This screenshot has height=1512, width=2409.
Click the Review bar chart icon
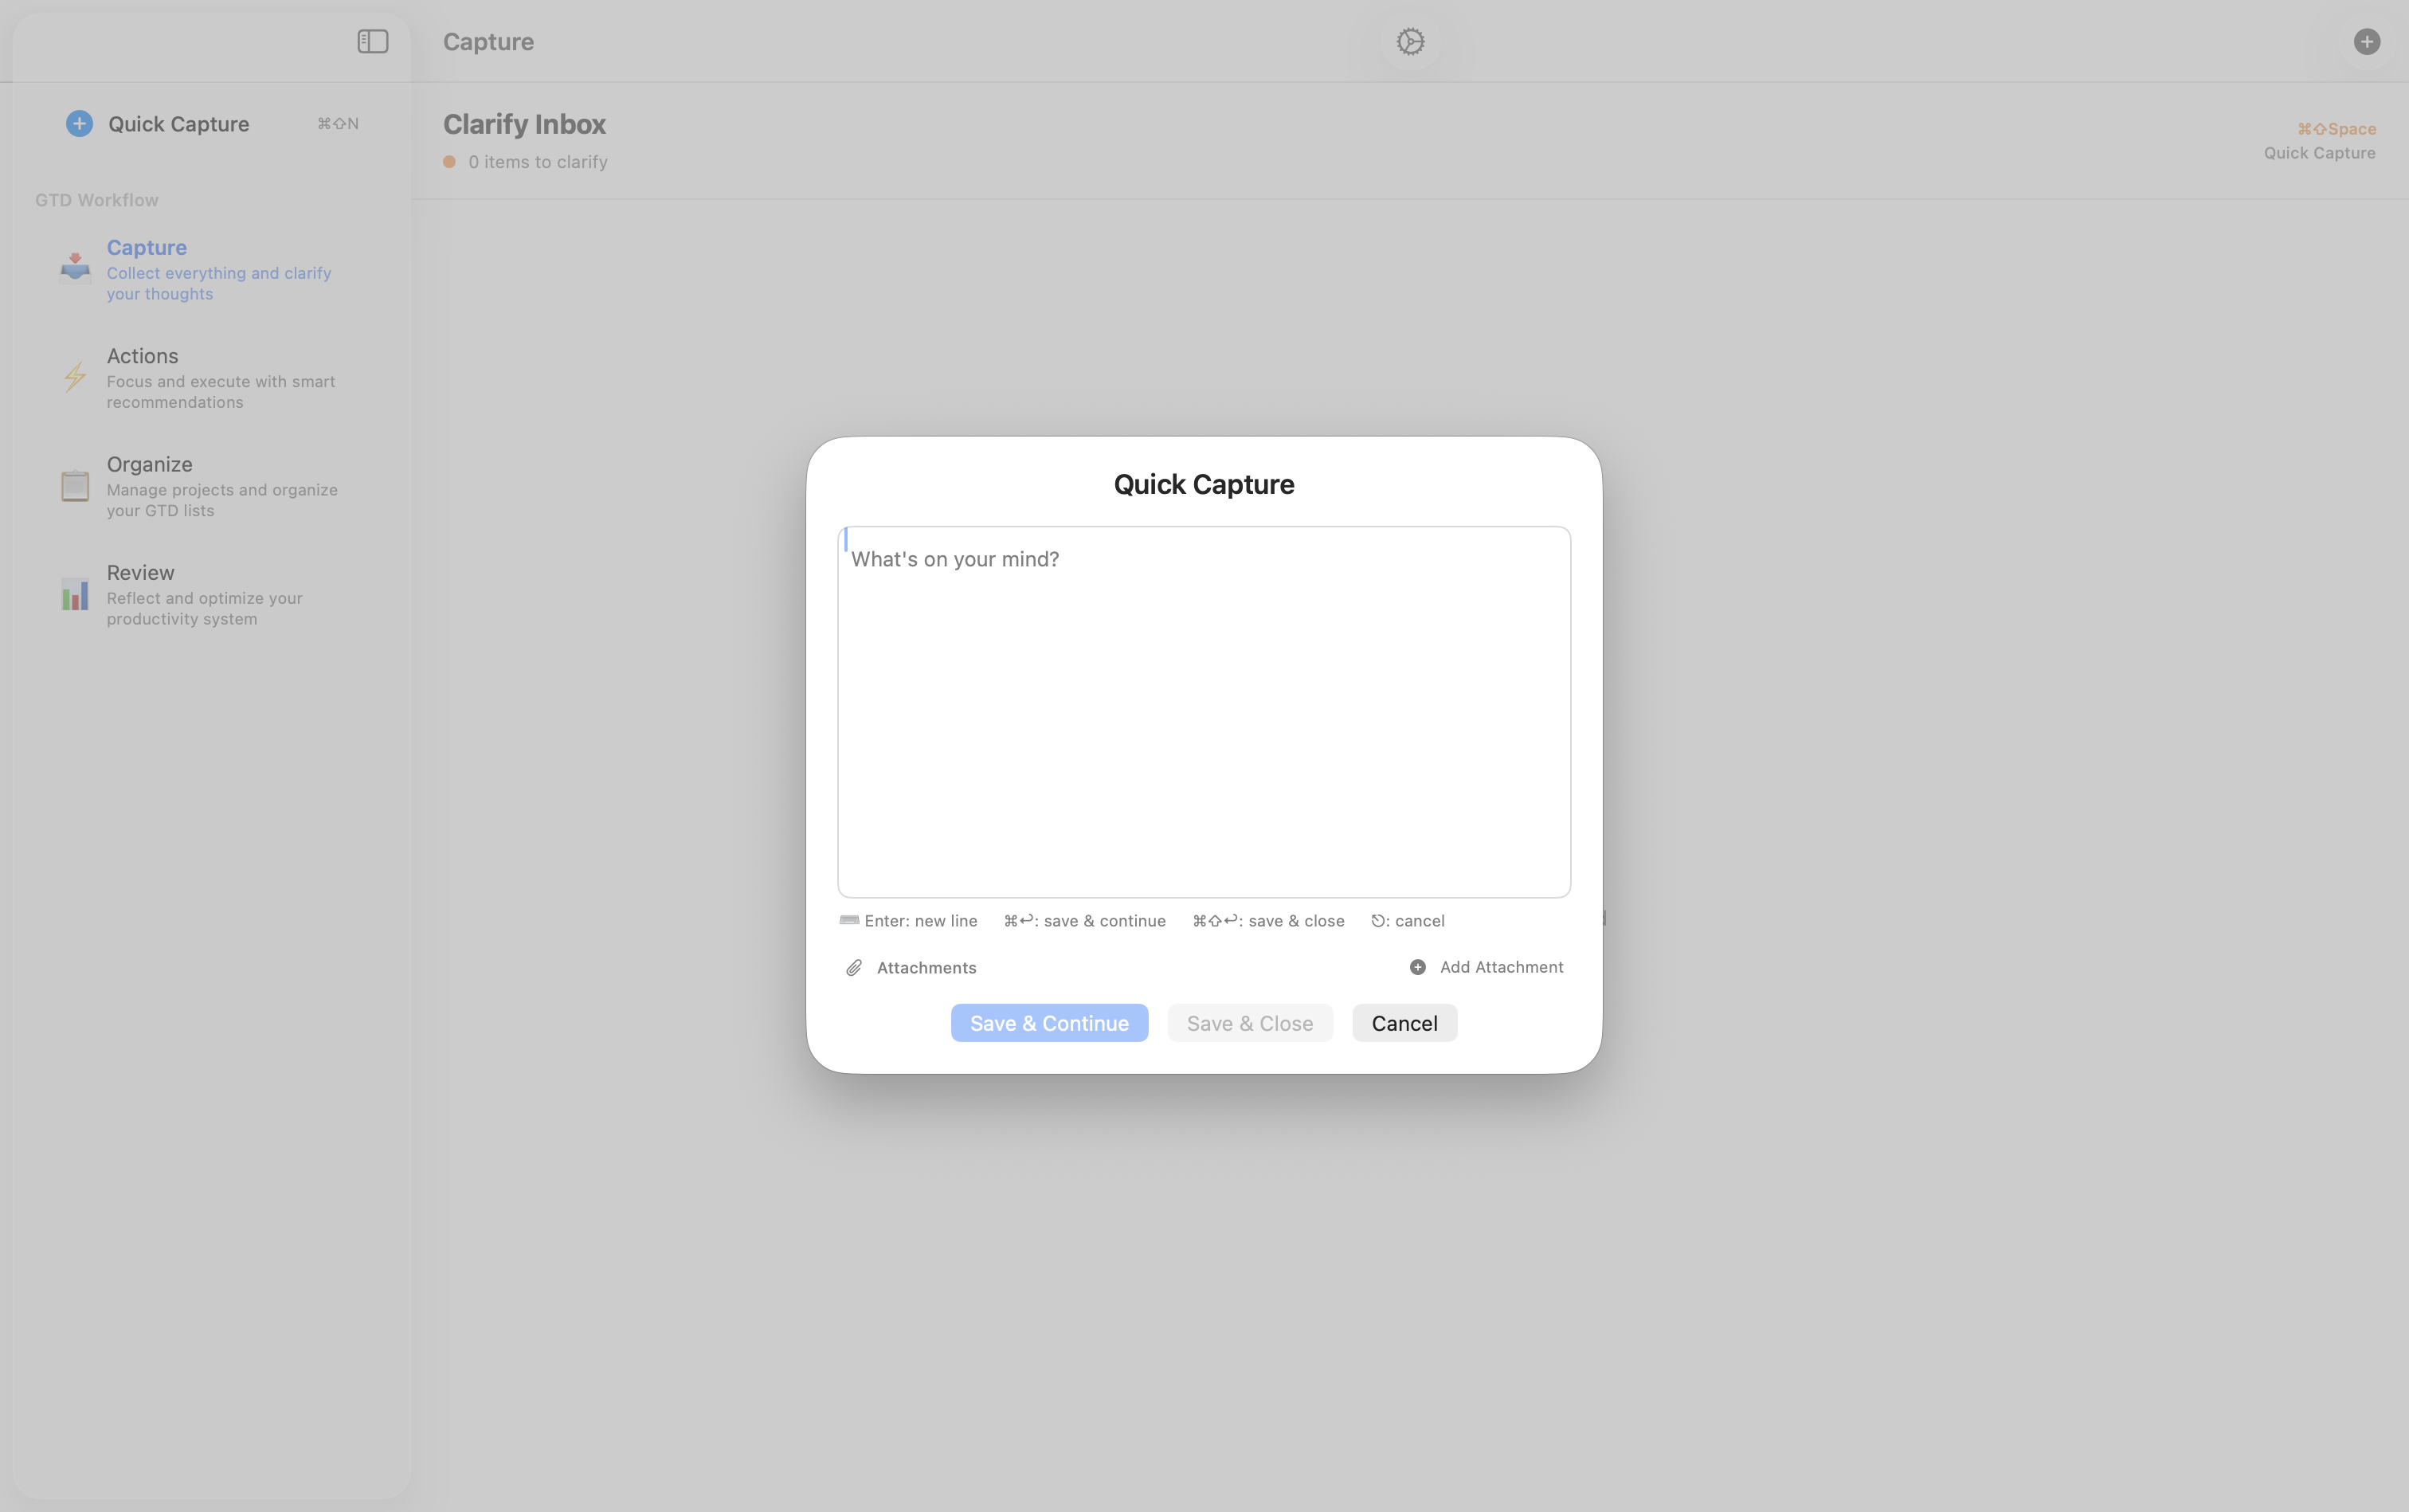(74, 594)
